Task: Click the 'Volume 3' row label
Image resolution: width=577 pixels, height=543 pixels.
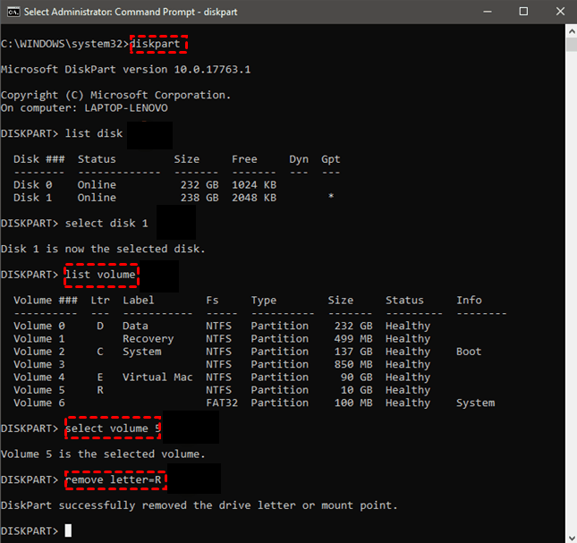Action: pyautogui.click(x=39, y=365)
